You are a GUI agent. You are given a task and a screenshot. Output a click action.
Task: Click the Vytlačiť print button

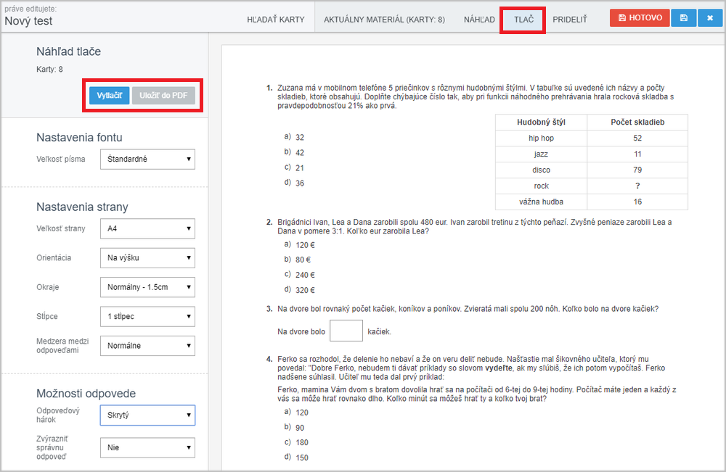[x=109, y=96]
